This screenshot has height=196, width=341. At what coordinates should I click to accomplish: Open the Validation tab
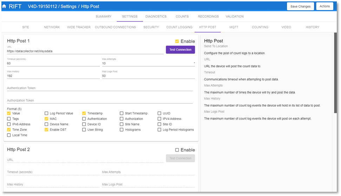(235, 16)
